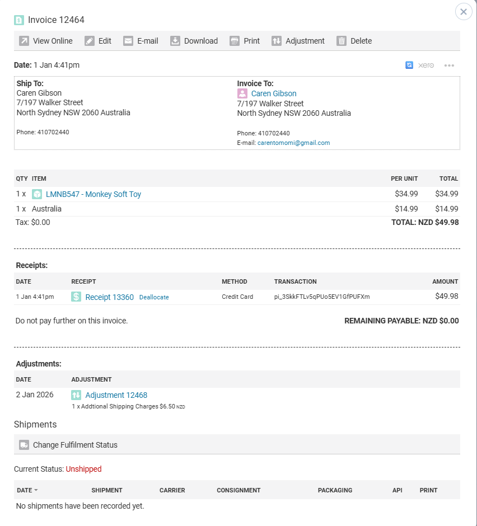
Task: Deallocate the receipt from invoice
Action: pos(154,298)
